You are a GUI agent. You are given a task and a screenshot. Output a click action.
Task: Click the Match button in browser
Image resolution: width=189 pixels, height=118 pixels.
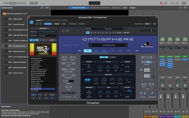52,40
